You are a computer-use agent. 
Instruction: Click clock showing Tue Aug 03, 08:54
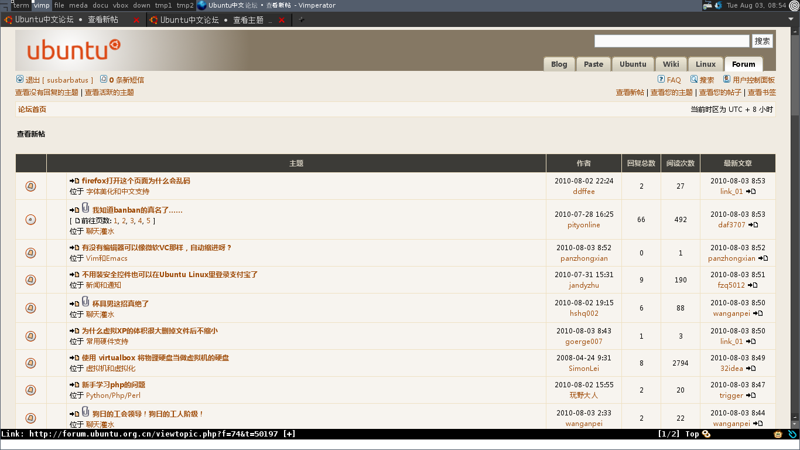[x=756, y=5]
